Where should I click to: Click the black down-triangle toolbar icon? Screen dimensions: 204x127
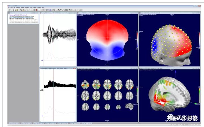coord(41,10)
